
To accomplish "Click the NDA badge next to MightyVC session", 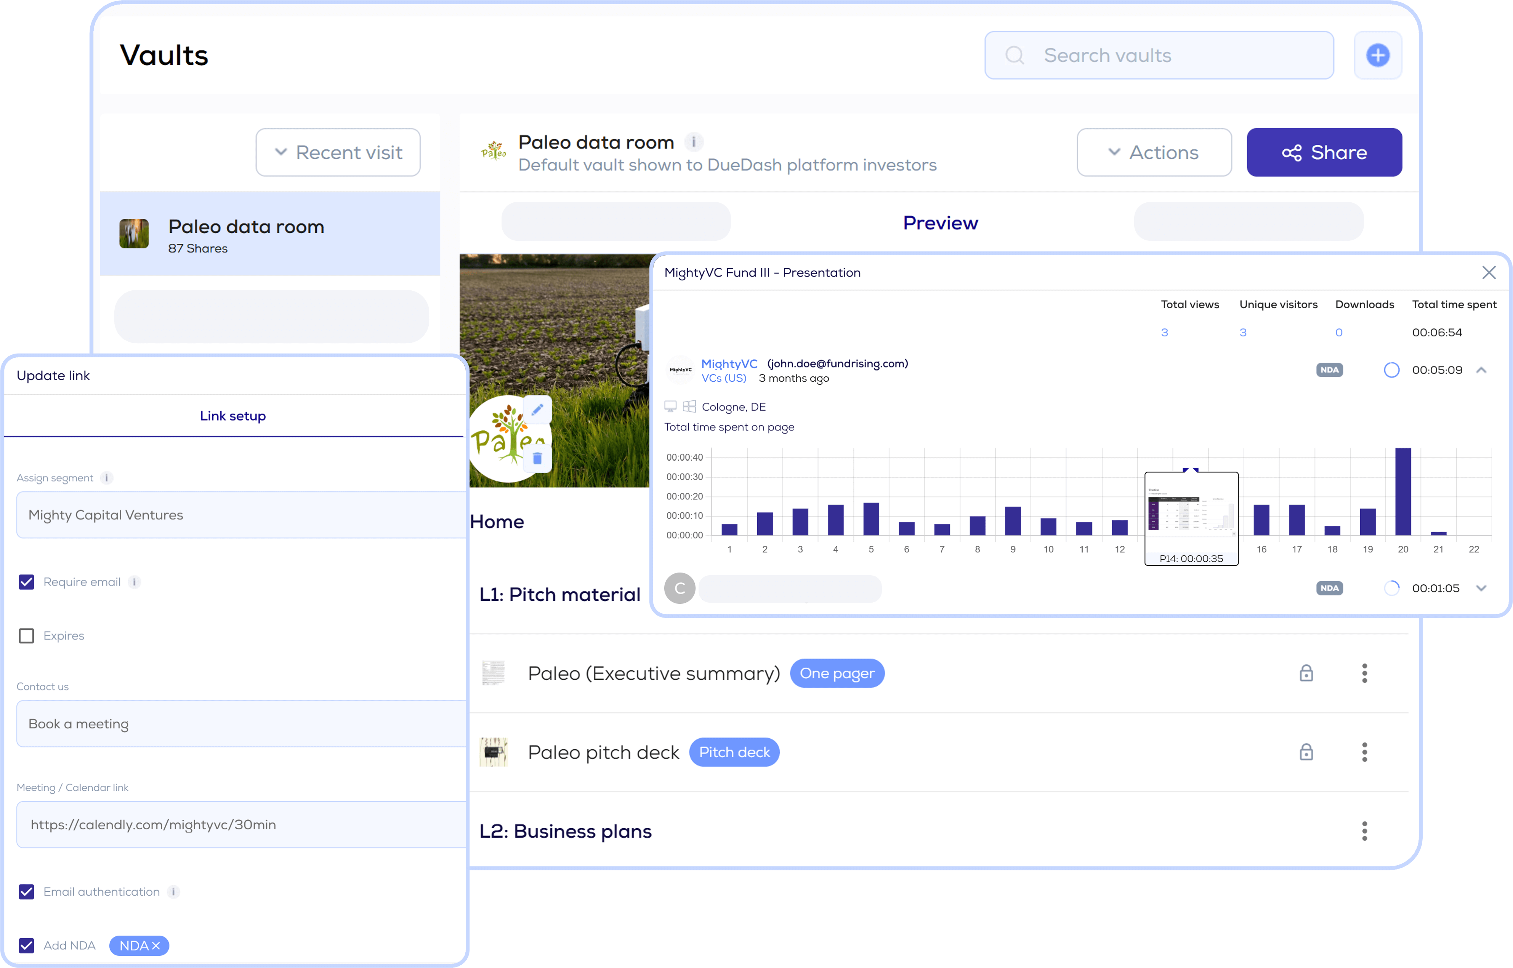I will (1329, 370).
